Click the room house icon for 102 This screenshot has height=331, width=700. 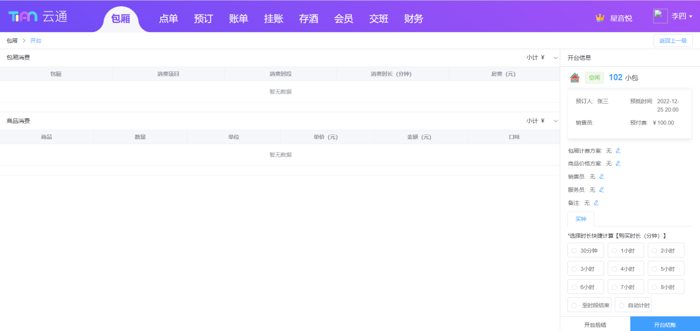coord(575,78)
